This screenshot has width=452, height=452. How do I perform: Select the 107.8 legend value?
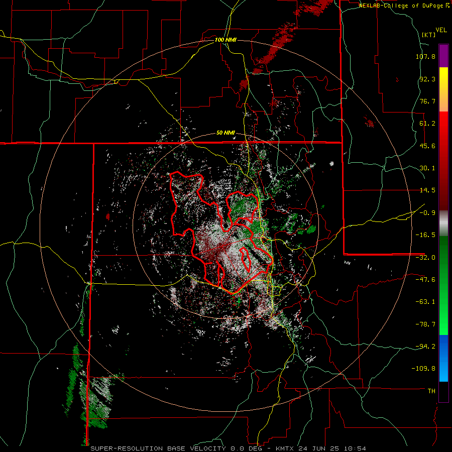tap(425, 56)
